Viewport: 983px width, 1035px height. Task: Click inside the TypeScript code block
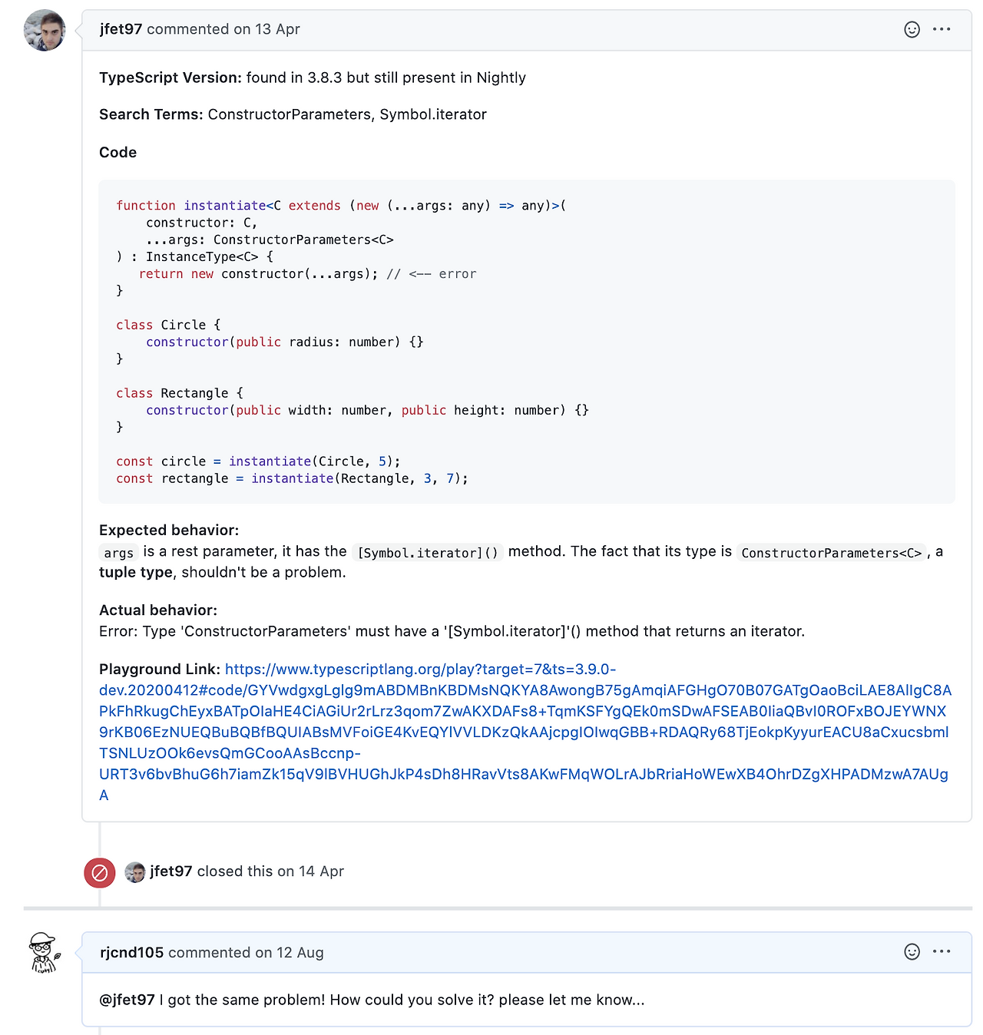(x=526, y=342)
